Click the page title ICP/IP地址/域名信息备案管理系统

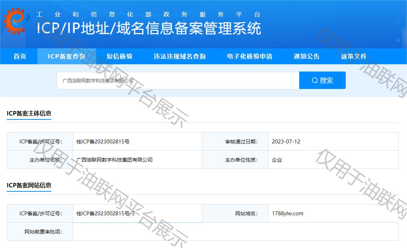(149, 28)
